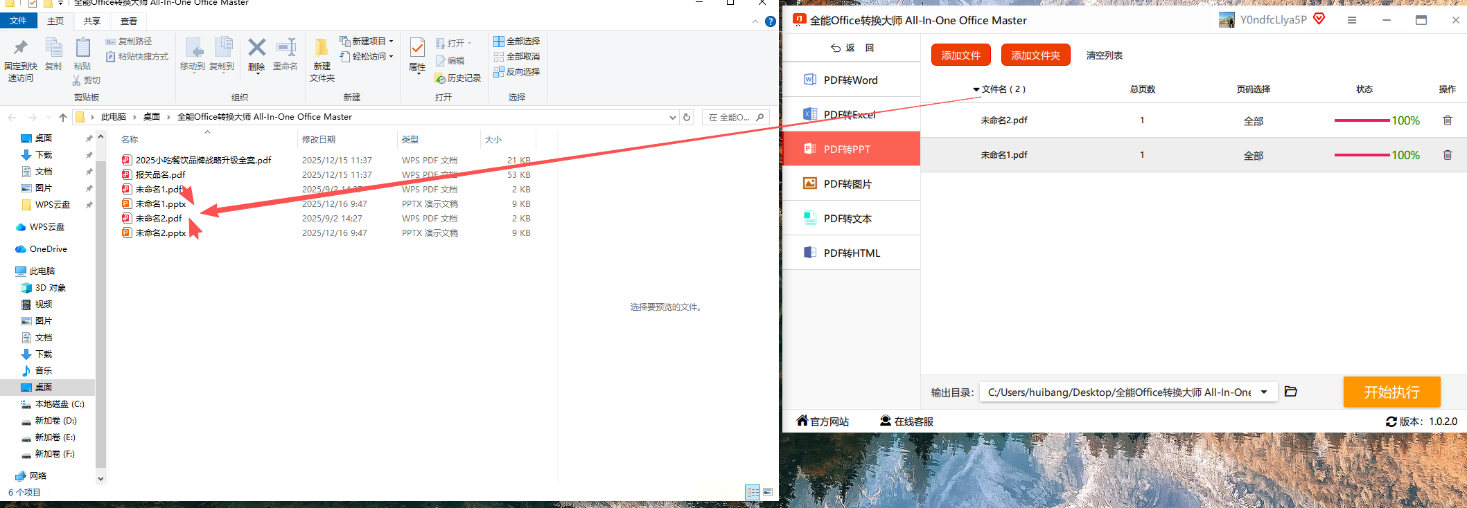This screenshot has width=1467, height=508.
Task: Select PDF转图片 in the sidebar
Action: tap(851, 183)
